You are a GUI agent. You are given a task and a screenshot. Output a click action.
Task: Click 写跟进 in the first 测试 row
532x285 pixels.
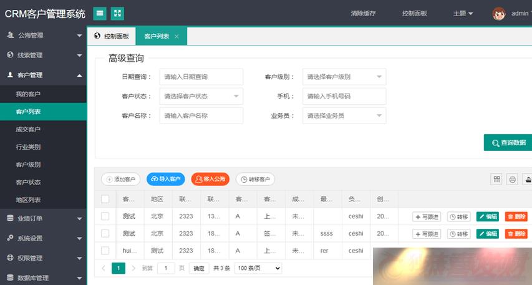(427, 216)
